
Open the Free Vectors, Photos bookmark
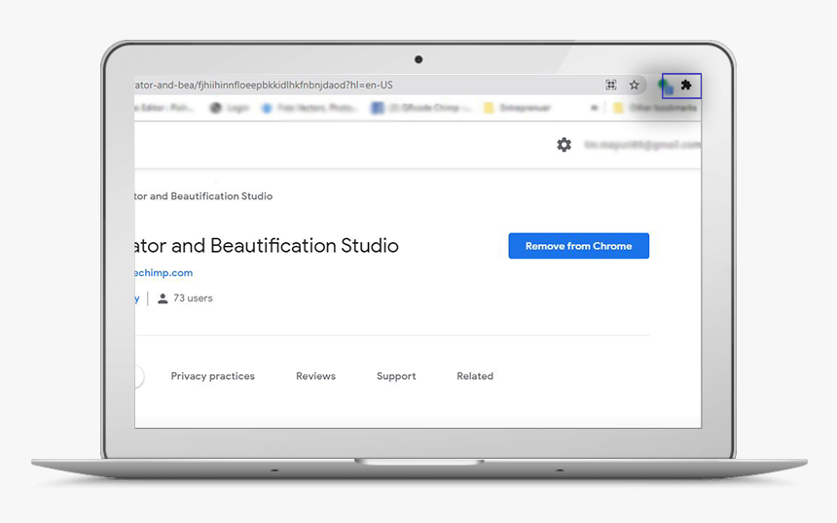point(309,108)
